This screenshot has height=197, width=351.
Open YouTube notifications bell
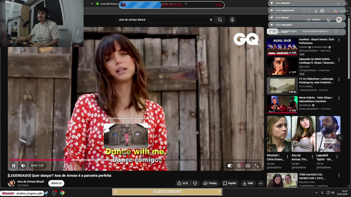pos(329,20)
